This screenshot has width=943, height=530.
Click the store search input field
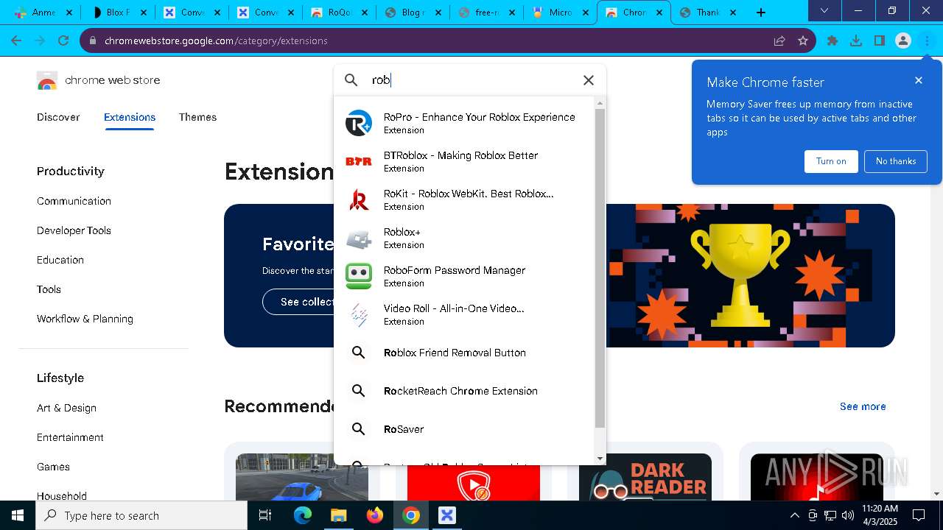(471, 80)
